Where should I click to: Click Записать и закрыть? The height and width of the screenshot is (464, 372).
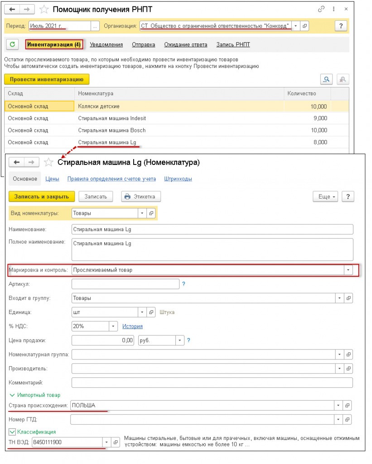pos(41,197)
